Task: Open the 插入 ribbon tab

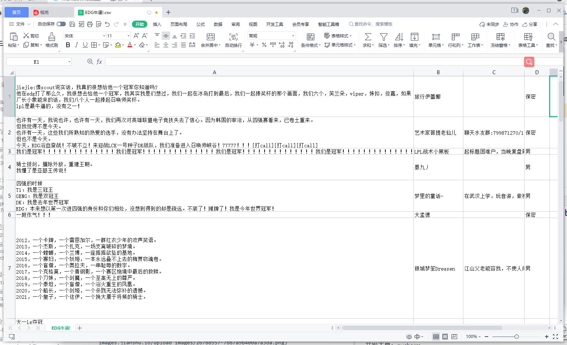Action: click(157, 24)
